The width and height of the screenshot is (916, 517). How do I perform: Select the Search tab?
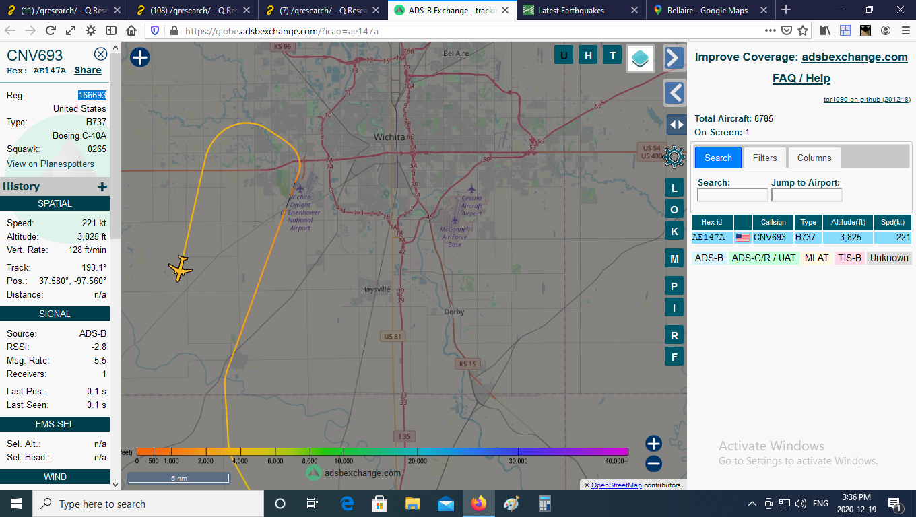coord(718,158)
